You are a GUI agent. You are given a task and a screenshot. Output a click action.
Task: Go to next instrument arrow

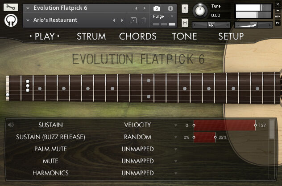coord(145,8)
